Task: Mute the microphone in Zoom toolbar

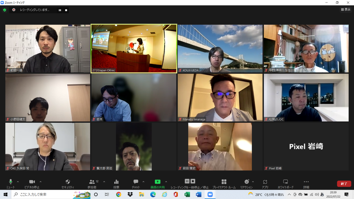Action: click(x=10, y=183)
